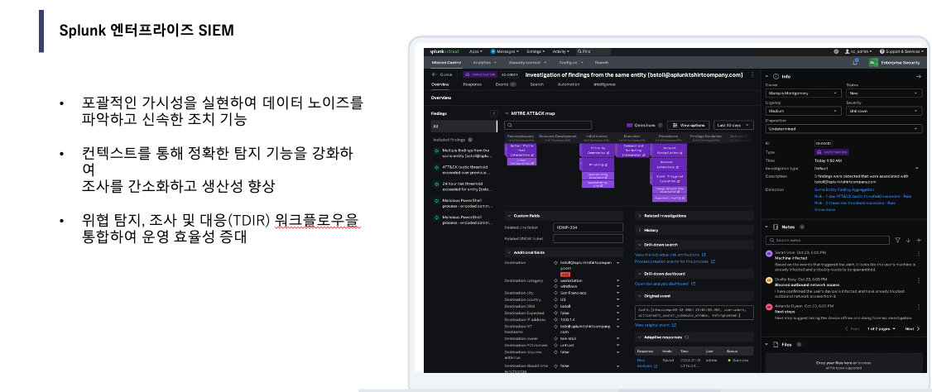
Task: Switch to the Automation tab
Action: click(x=569, y=84)
